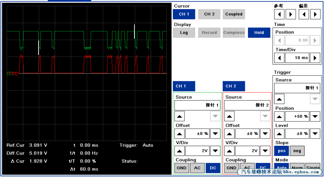
Task: Toggle the Hold display button
Action: 259,33
